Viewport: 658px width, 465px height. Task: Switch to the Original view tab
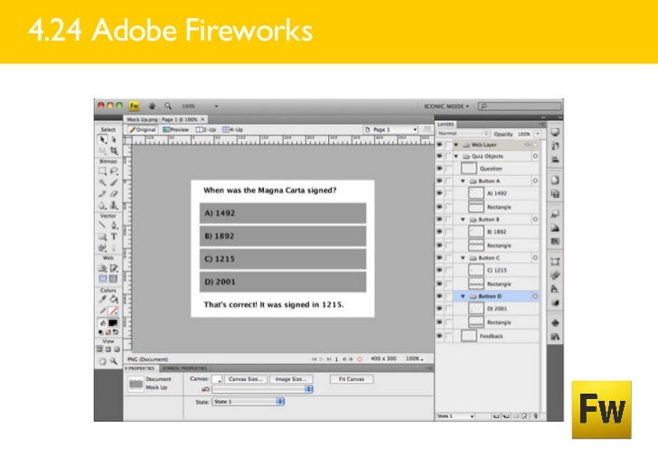[143, 129]
